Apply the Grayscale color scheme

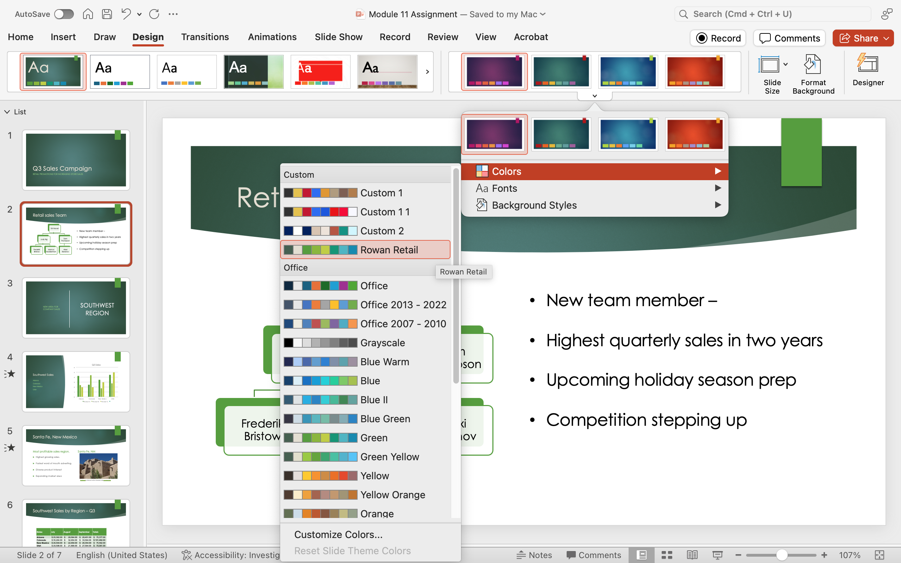pos(366,343)
